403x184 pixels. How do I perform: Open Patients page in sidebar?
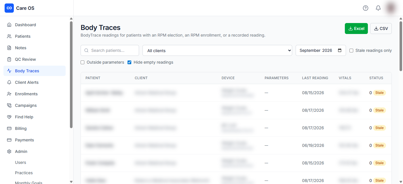coord(35,36)
